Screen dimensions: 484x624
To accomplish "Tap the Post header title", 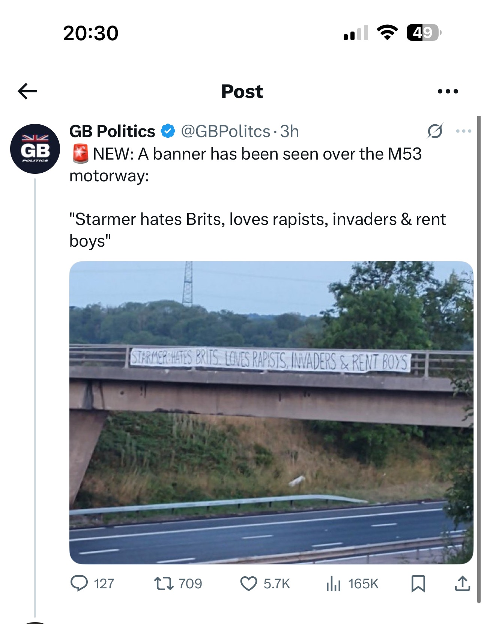I will (x=242, y=91).
